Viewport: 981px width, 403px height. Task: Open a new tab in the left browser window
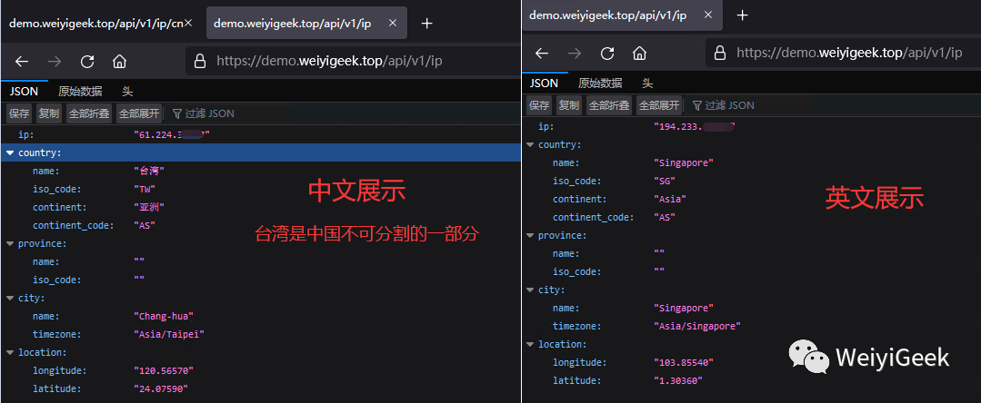[426, 24]
